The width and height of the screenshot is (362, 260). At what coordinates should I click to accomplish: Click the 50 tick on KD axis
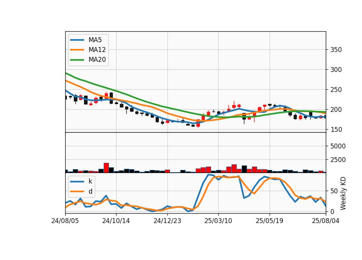pyautogui.click(x=334, y=191)
